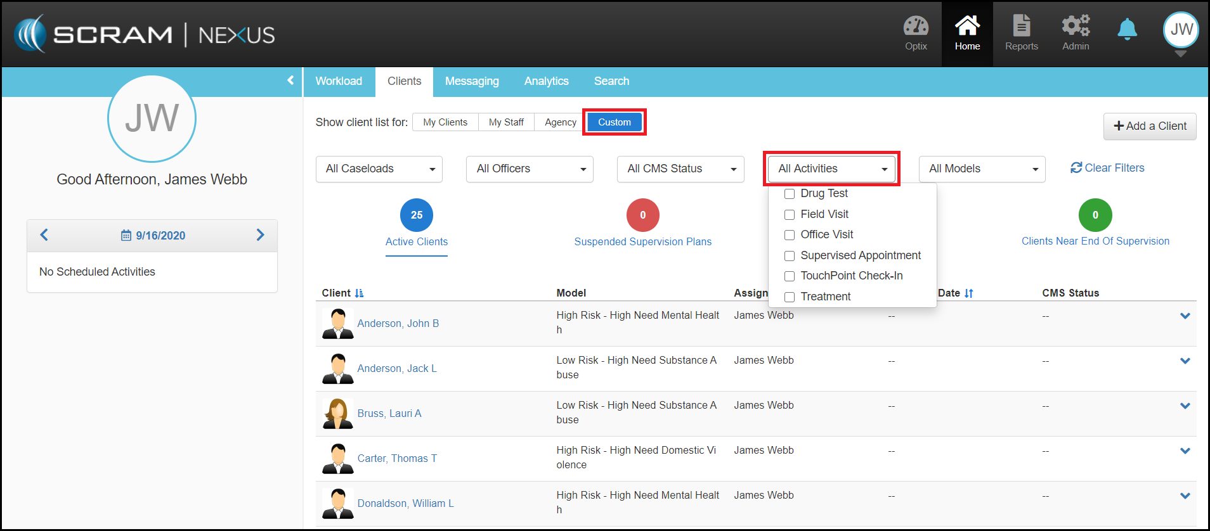Expand row details for Anderson, John B

pyautogui.click(x=1185, y=316)
